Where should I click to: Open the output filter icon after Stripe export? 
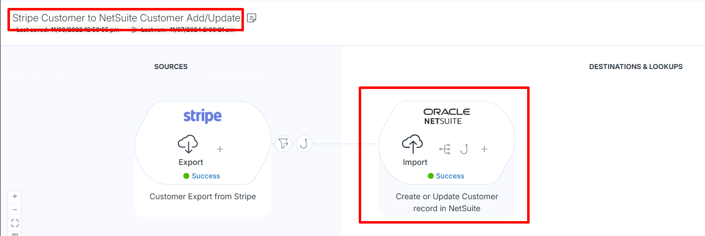point(283,144)
